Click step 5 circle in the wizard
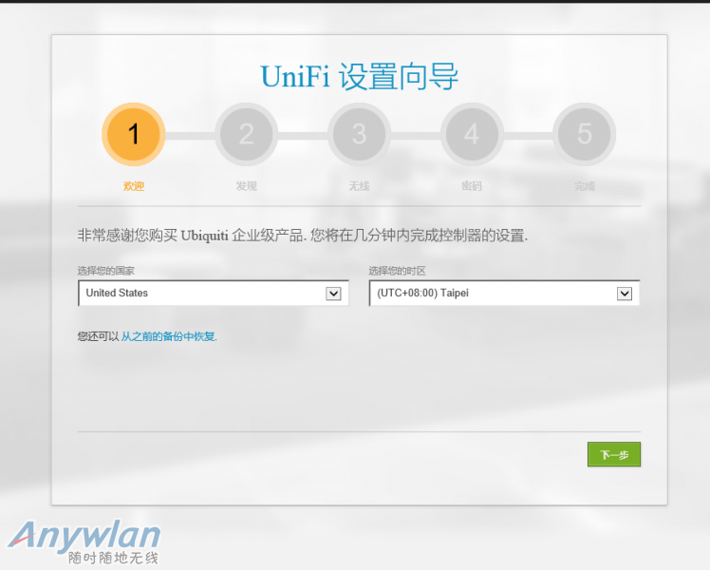 585,134
